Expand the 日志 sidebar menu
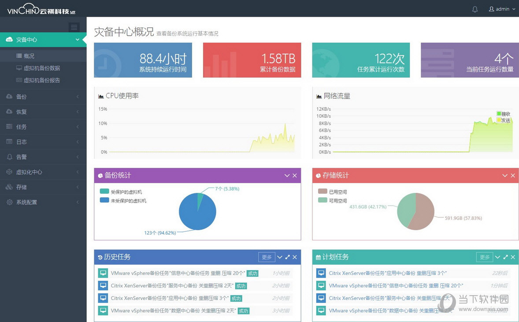 (x=43, y=142)
